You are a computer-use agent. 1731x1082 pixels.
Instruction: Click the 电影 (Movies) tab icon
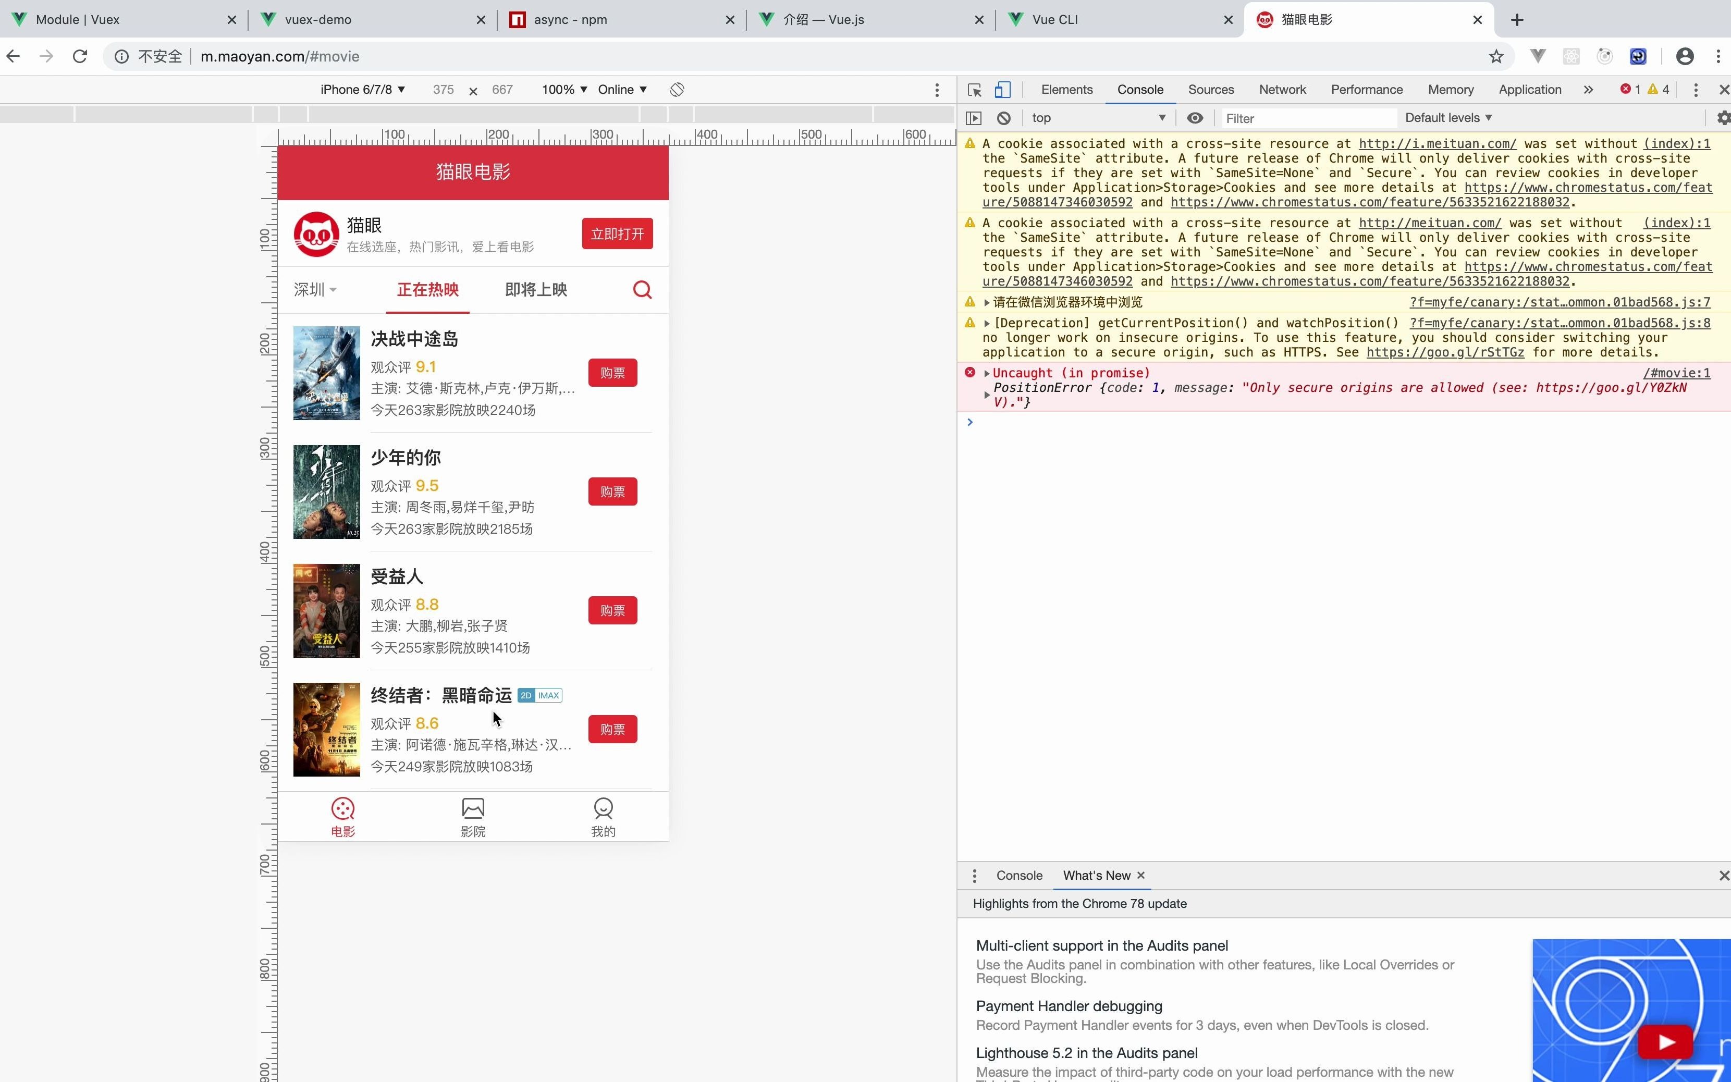pyautogui.click(x=343, y=808)
